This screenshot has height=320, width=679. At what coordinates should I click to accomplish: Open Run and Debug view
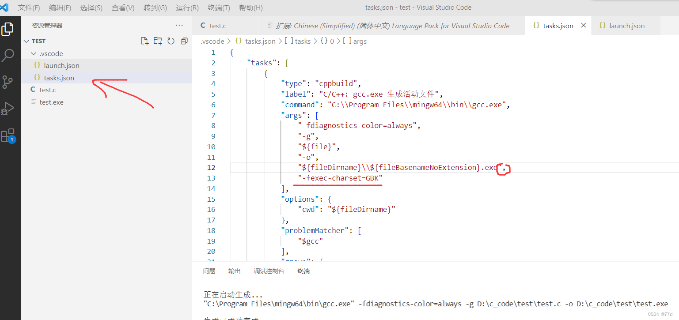pyautogui.click(x=8, y=109)
